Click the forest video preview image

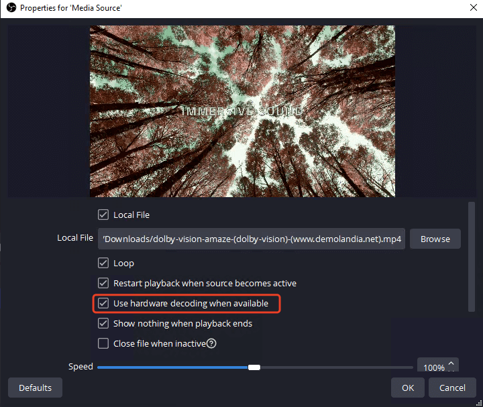(x=242, y=111)
